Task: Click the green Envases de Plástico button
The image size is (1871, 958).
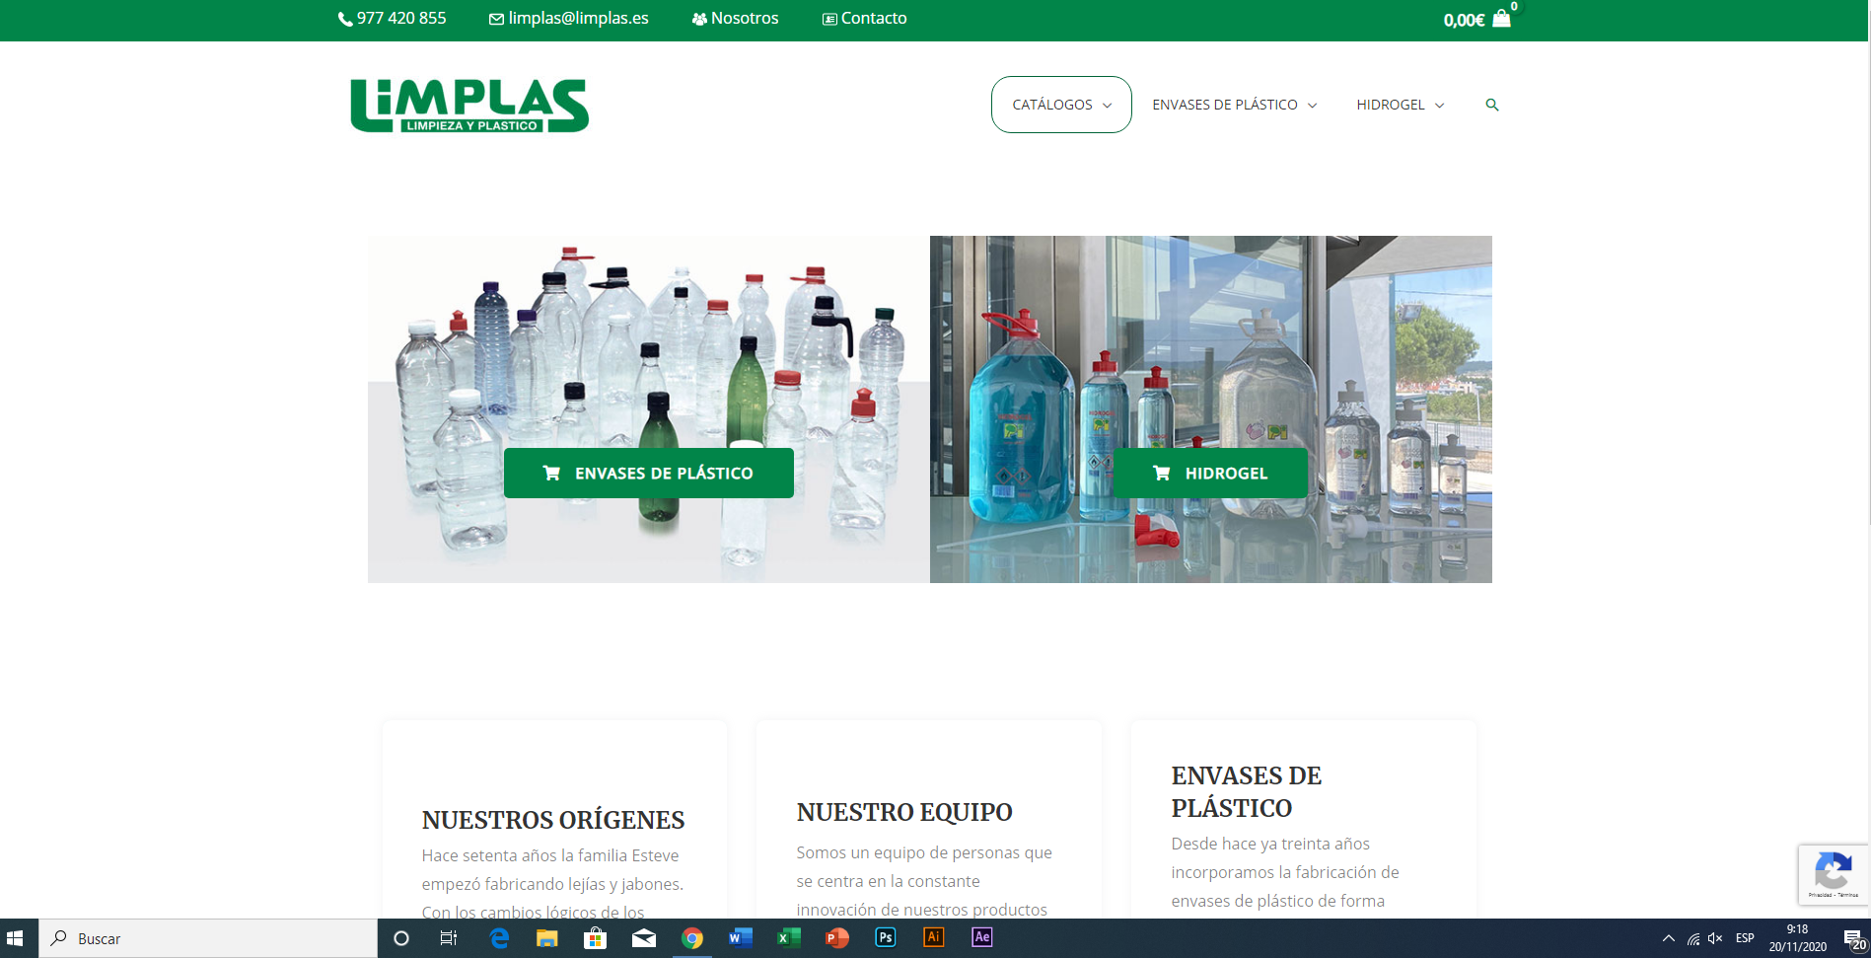Action: click(648, 474)
